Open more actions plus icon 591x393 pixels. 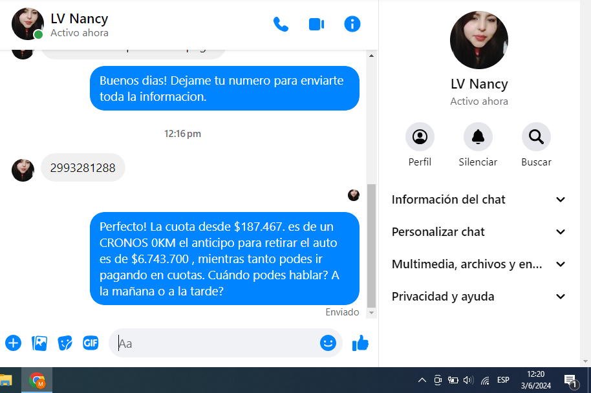click(13, 343)
